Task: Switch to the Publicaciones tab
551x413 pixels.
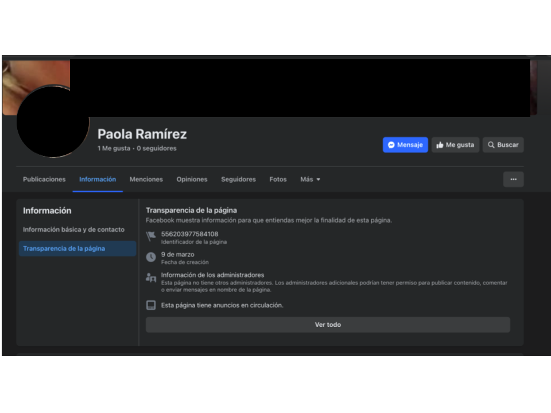Action: pyautogui.click(x=44, y=180)
